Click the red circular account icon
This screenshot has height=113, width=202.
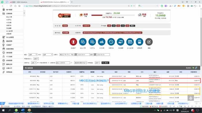click(73, 42)
